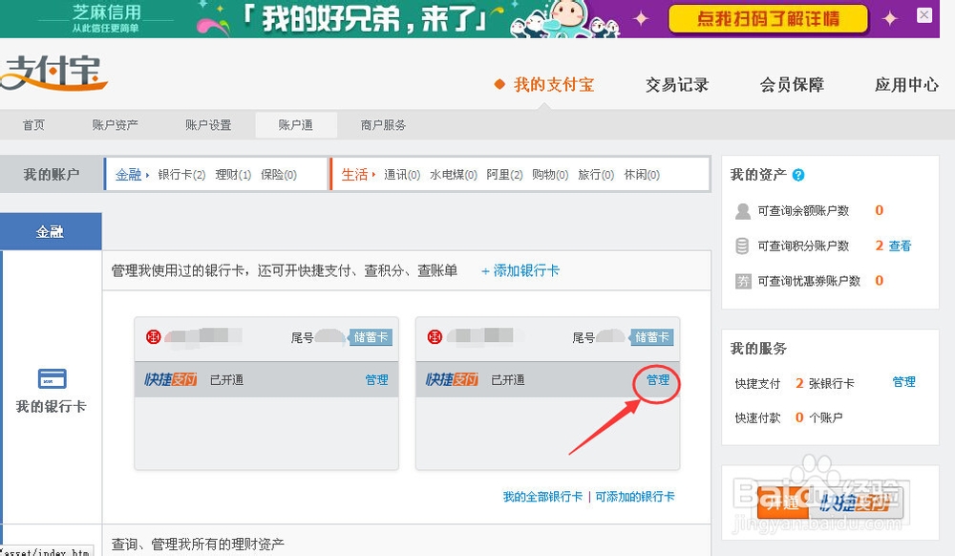Click the second card's 储蓄卡 tag

651,337
